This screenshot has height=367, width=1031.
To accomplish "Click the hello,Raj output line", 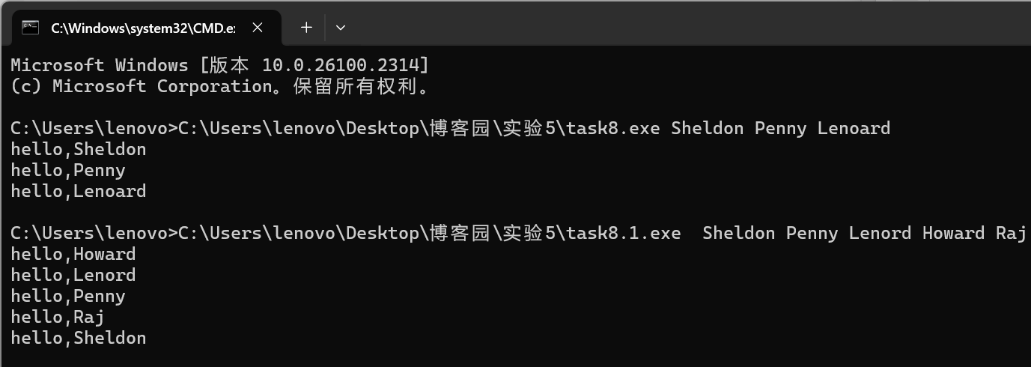I will click(x=58, y=317).
